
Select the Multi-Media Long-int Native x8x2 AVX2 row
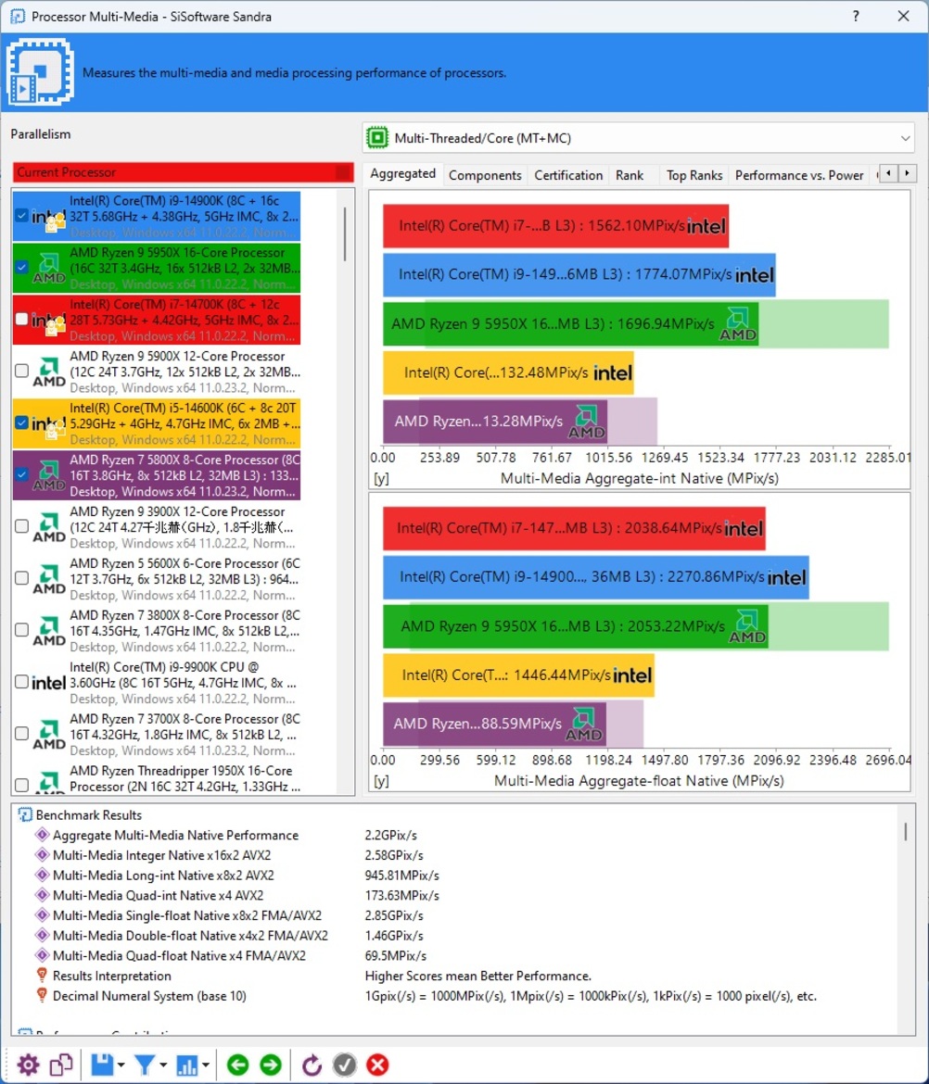pos(454,876)
